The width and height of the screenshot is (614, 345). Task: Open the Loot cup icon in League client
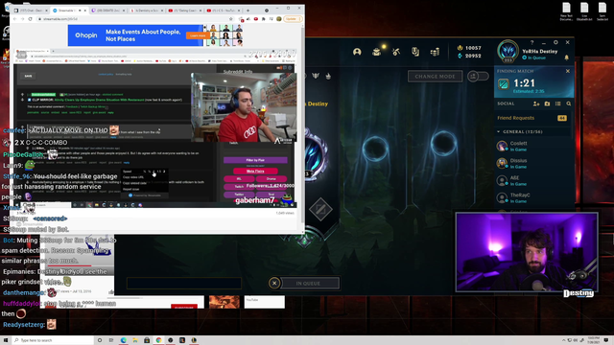pyautogui.click(x=415, y=52)
